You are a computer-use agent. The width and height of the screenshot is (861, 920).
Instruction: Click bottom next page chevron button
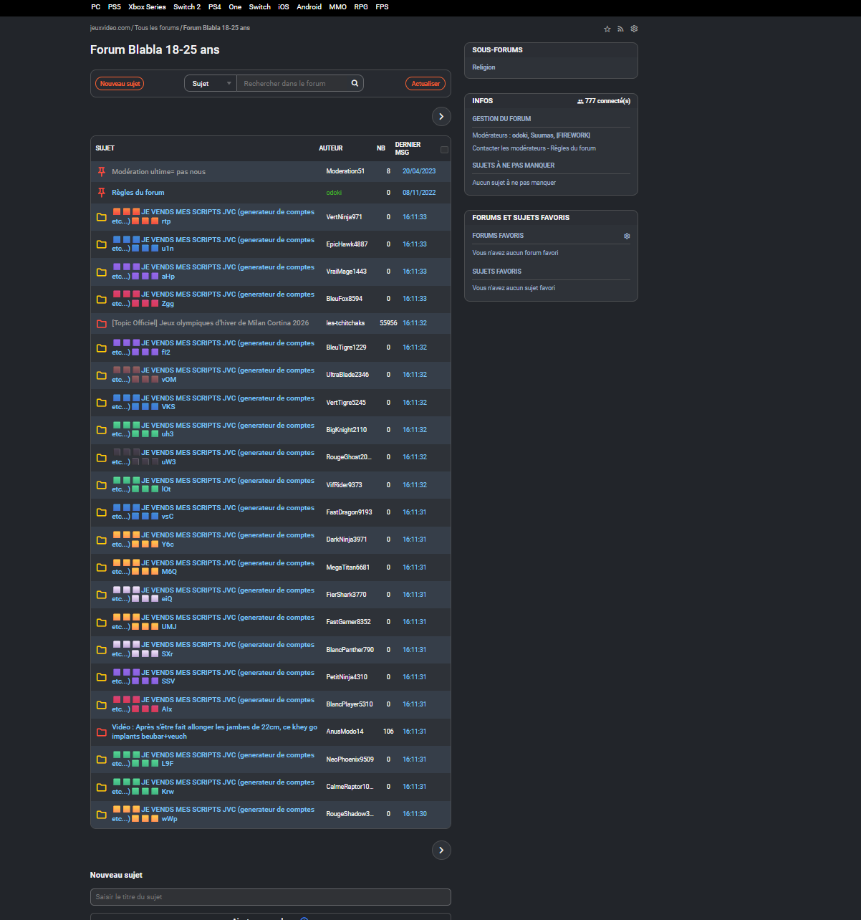(441, 850)
